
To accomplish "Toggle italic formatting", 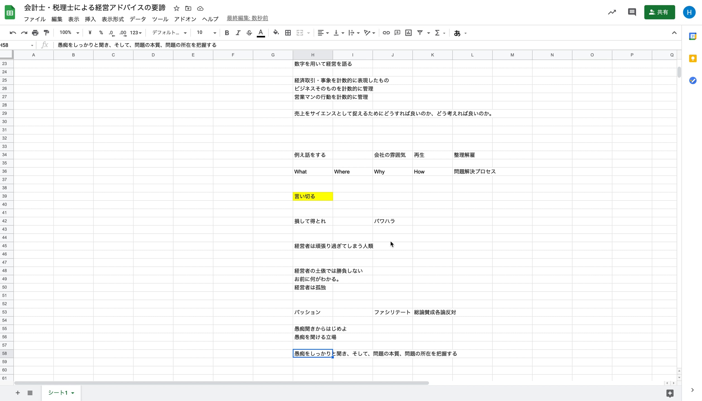I will tap(238, 33).
